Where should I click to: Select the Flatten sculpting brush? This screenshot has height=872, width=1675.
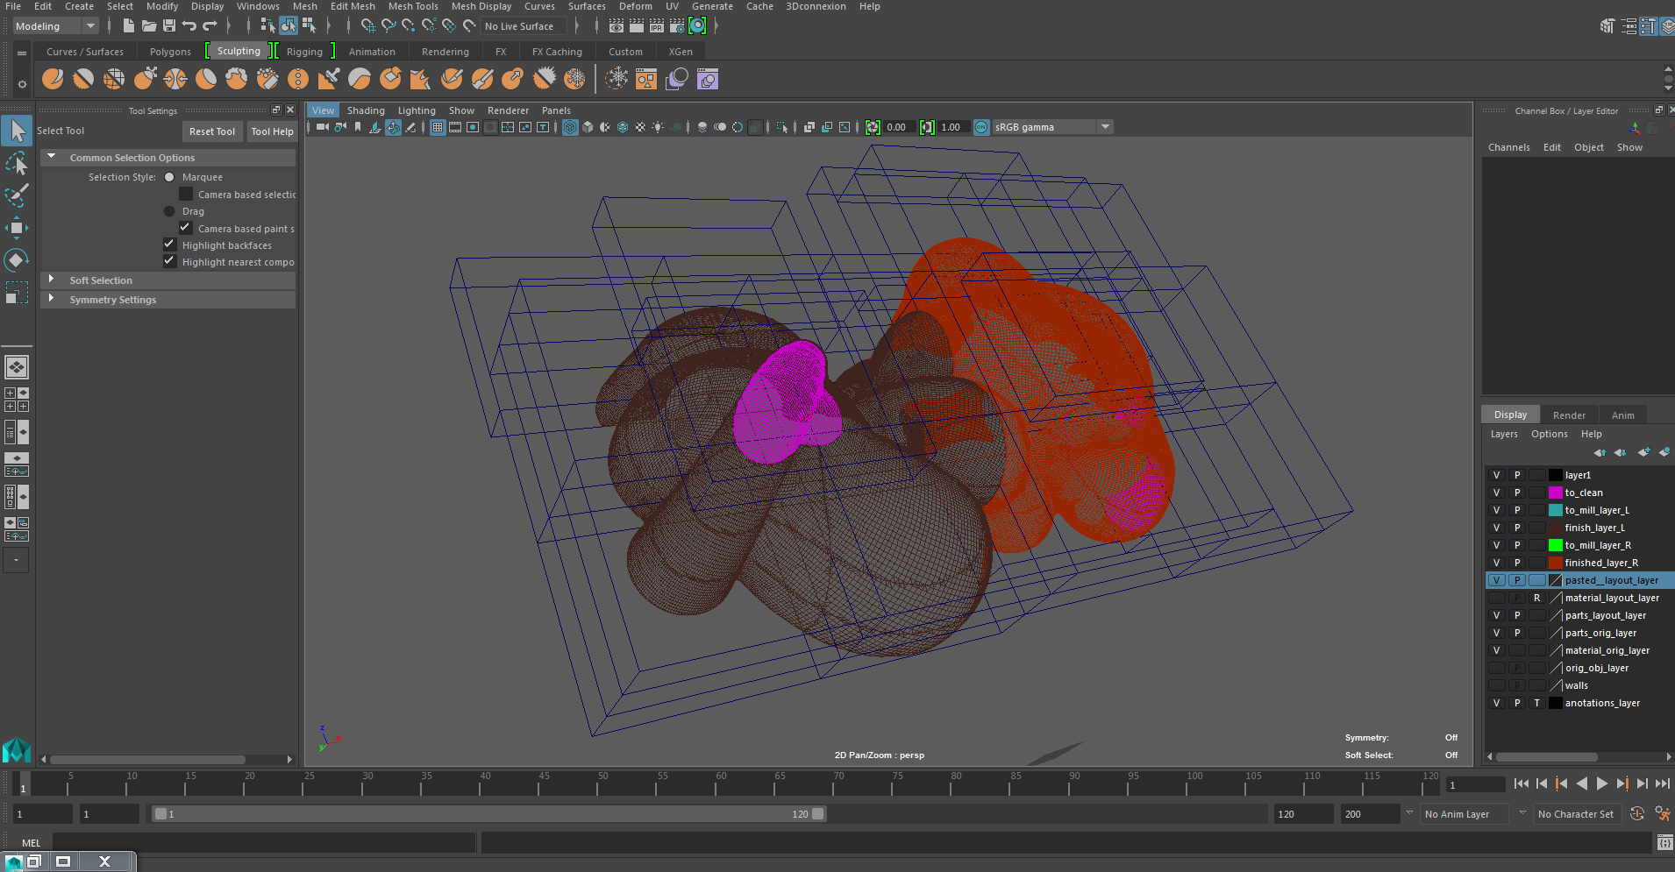tap(206, 80)
